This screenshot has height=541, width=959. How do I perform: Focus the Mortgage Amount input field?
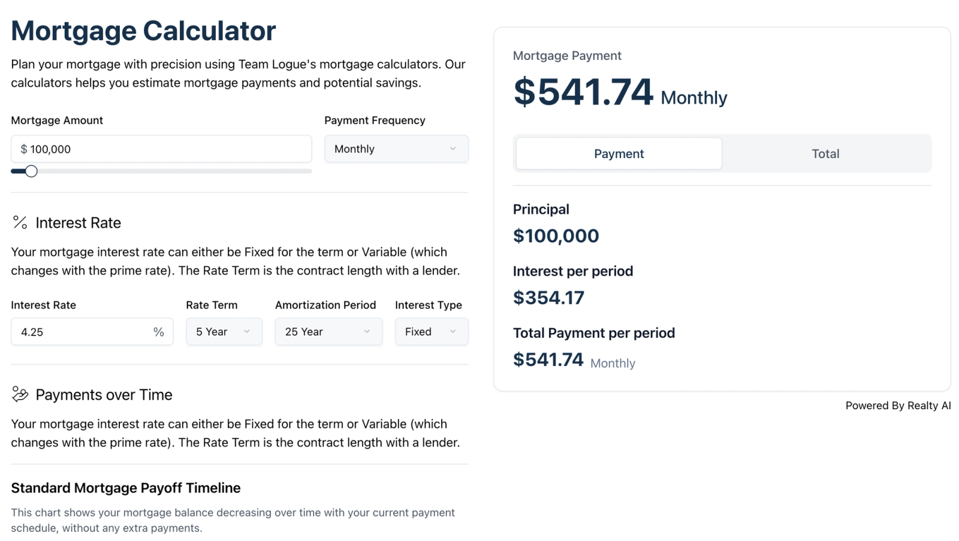click(x=161, y=149)
